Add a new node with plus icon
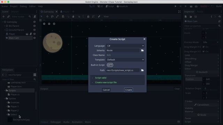Image resolution: width=223 pixels, height=125 pixels. [3, 17]
